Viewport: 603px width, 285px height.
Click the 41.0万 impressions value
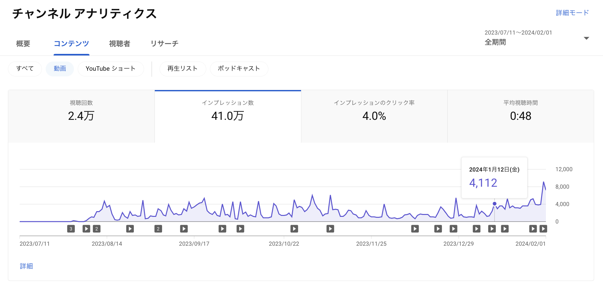tap(228, 116)
